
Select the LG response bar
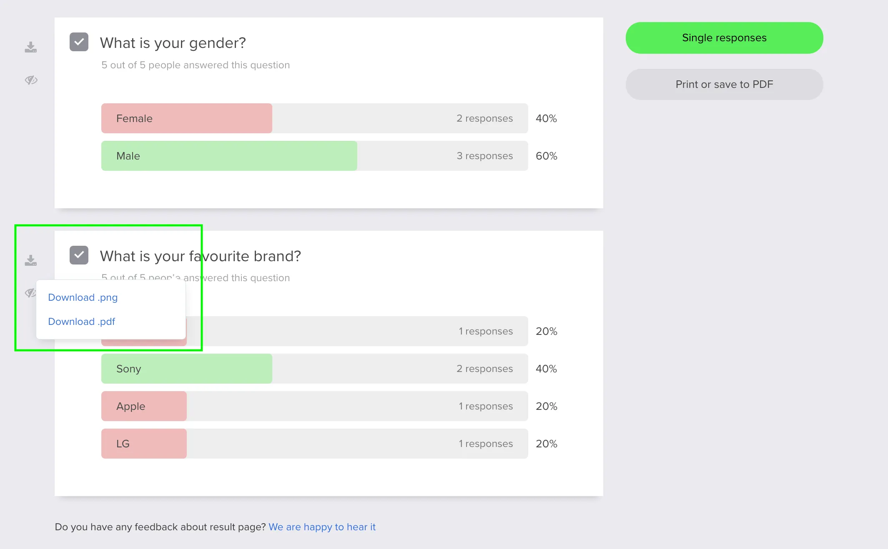click(143, 444)
